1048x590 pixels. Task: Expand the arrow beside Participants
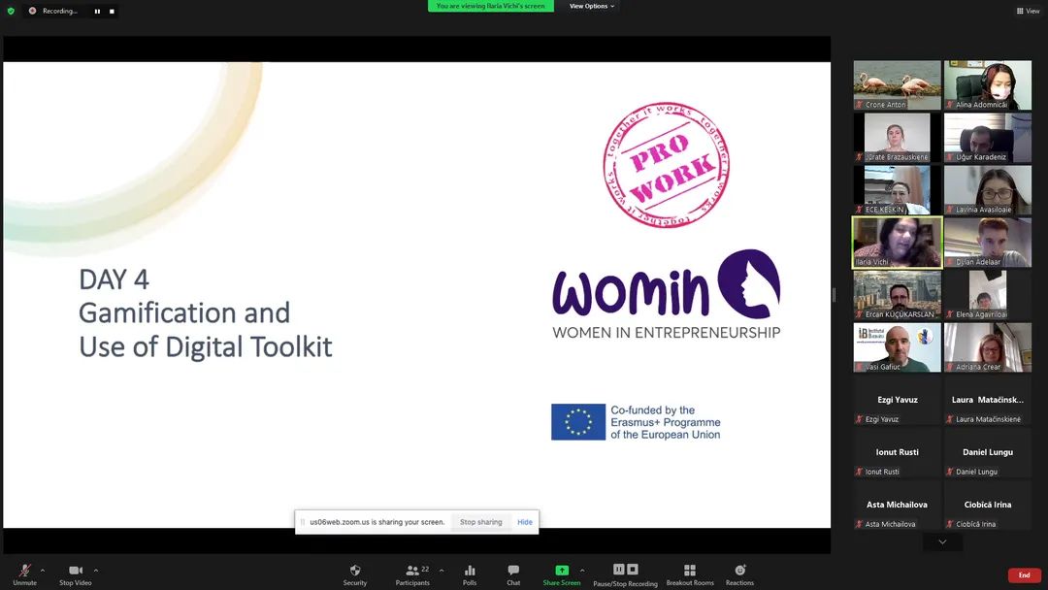click(x=442, y=571)
